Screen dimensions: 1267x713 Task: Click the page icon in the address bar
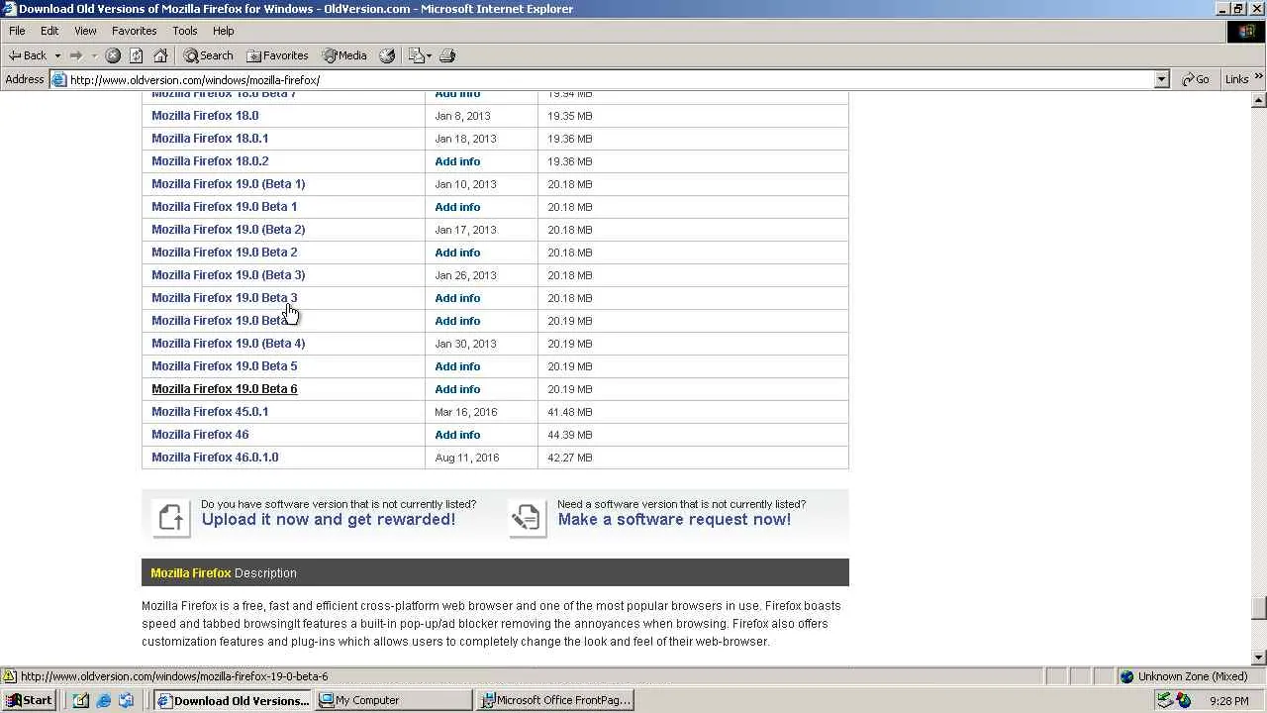click(59, 79)
